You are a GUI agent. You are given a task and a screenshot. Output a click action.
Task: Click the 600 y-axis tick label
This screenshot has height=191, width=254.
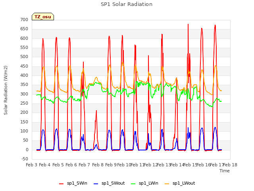[24, 38]
